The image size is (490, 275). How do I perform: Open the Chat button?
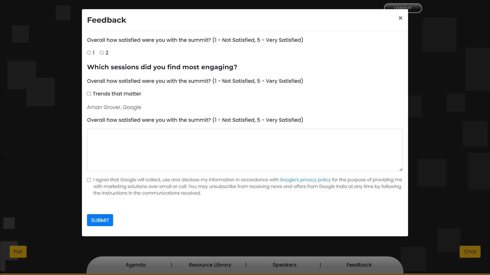pyautogui.click(x=470, y=252)
